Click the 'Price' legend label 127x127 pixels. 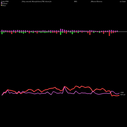4,6
